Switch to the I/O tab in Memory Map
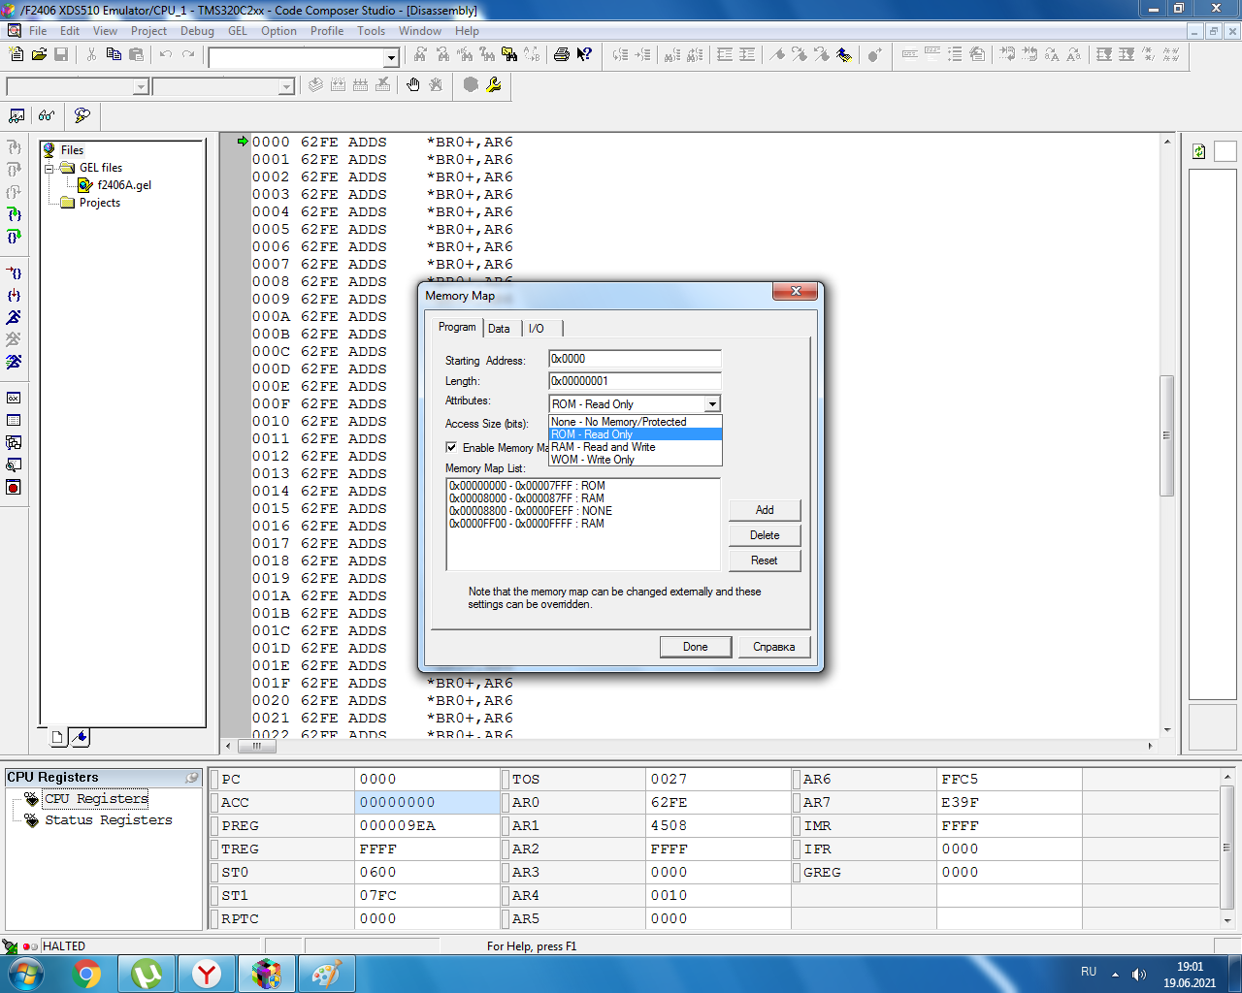The width and height of the screenshot is (1242, 993). 536,329
